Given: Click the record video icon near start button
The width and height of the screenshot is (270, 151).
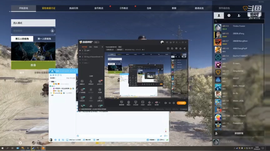Looking at the screenshot, I should pos(166,103).
